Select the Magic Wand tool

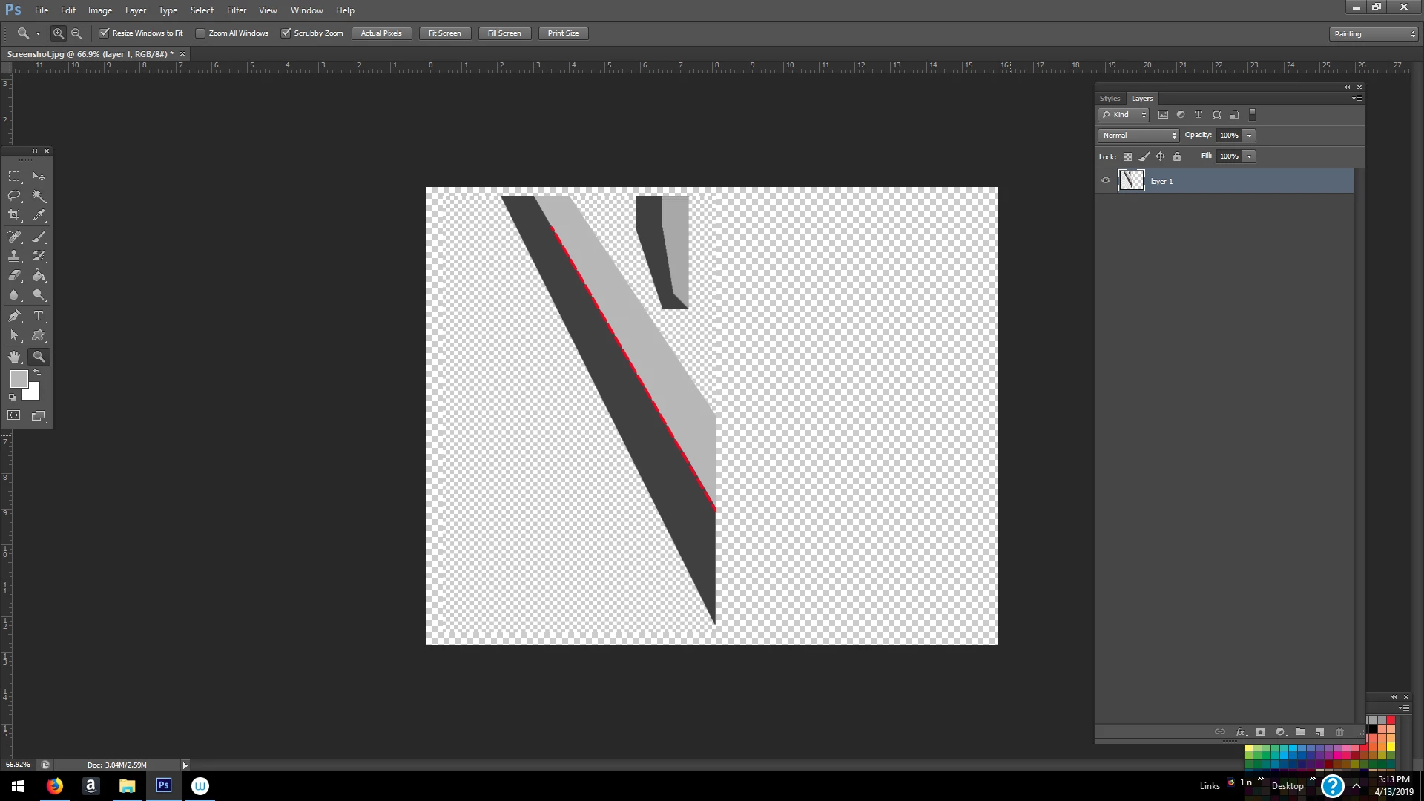pyautogui.click(x=39, y=196)
